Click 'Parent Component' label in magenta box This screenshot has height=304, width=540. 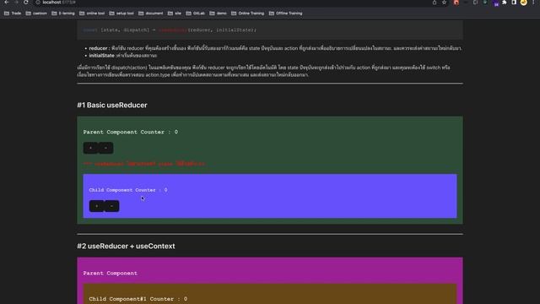pos(111,273)
